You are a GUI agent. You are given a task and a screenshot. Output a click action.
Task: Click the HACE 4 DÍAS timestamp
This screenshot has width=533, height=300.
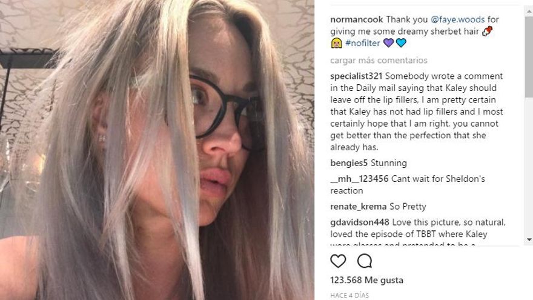tap(349, 295)
